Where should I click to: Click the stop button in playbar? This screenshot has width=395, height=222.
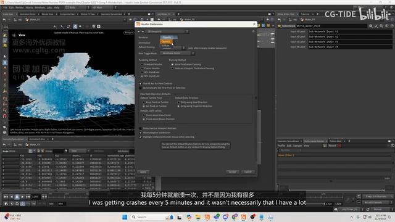(x=17, y=197)
